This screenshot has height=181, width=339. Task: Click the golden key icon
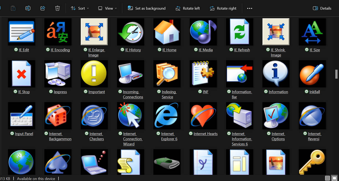coord(312,162)
